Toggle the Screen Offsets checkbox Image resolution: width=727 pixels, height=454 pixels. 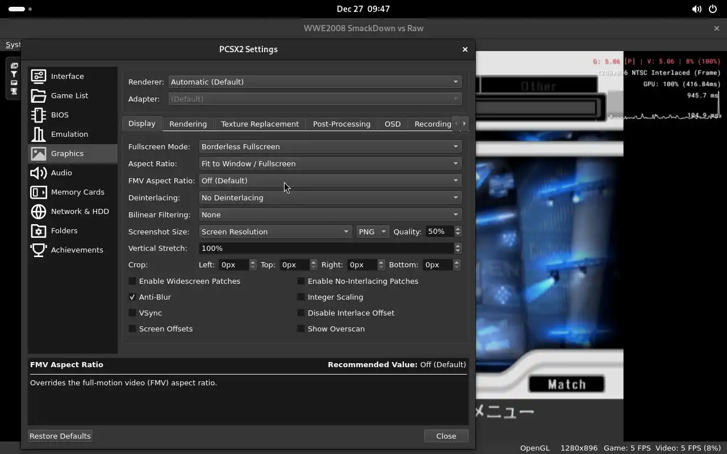coord(132,329)
